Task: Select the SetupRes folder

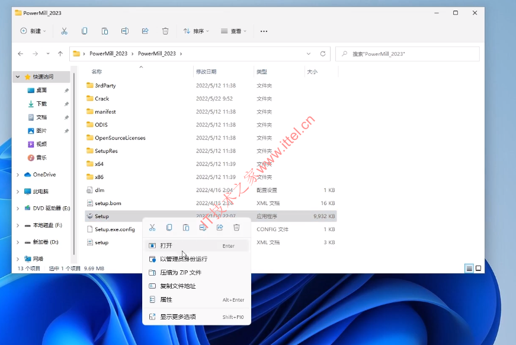Action: point(211,151)
